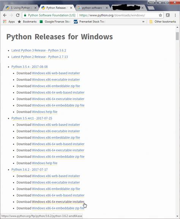
Task: Open Python 3.5.4 release link
Action: point(30,67)
